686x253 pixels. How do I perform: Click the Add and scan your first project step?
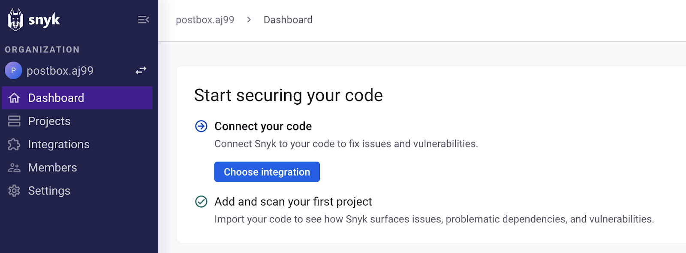point(293,201)
